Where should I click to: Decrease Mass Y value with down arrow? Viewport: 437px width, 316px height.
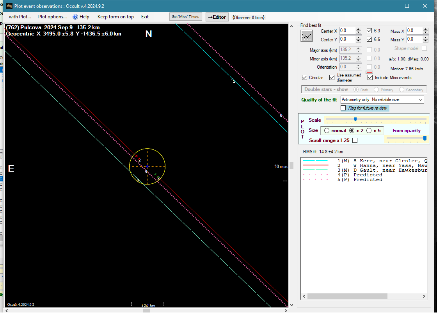pyautogui.click(x=425, y=41)
